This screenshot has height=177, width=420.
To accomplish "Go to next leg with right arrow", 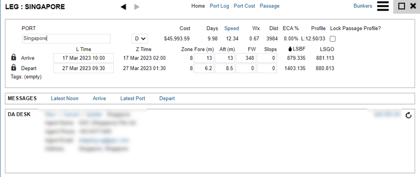I will (137, 7).
